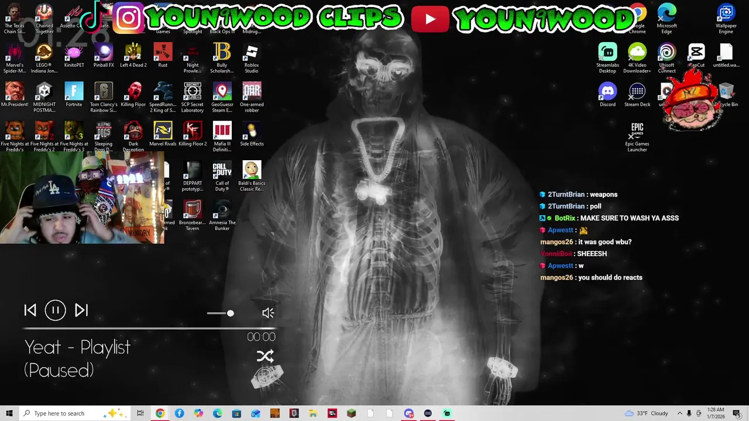Launch the Dark Deception icon
The image size is (749, 421).
point(133,137)
